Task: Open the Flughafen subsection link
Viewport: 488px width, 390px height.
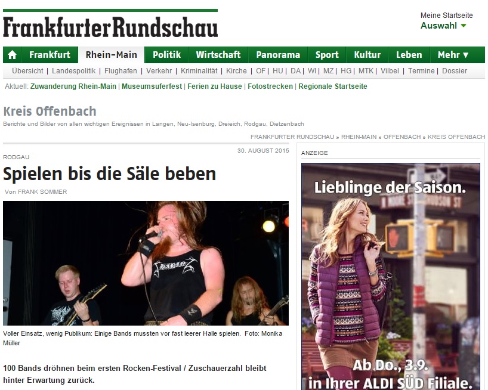Action: (x=121, y=71)
